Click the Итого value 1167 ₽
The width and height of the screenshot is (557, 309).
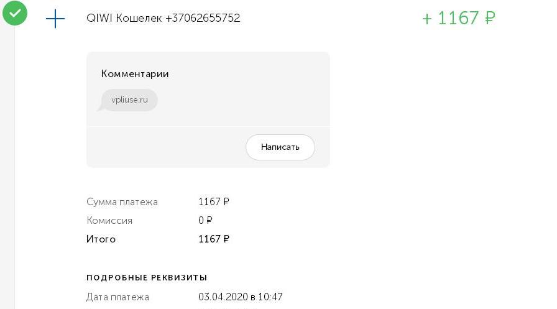pyautogui.click(x=214, y=239)
